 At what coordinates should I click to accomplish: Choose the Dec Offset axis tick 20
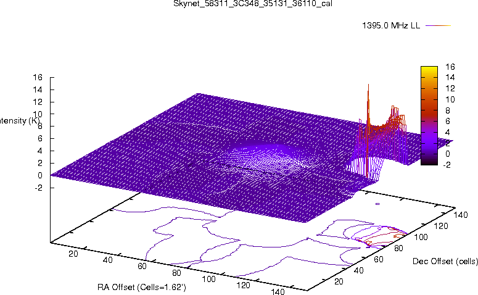point(339,281)
